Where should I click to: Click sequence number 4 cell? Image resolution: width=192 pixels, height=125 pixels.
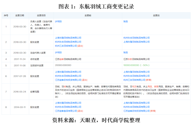tap(6, 59)
